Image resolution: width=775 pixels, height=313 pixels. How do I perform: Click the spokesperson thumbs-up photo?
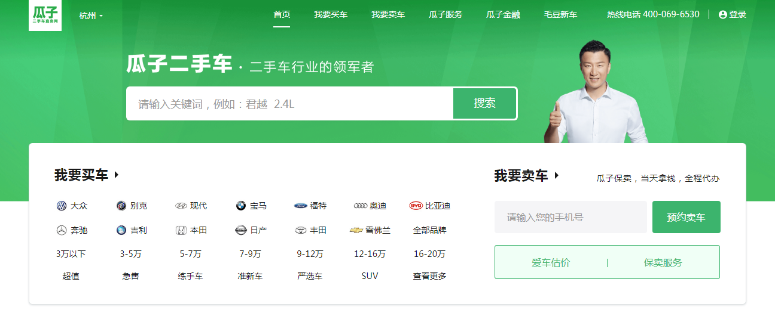pos(595,92)
